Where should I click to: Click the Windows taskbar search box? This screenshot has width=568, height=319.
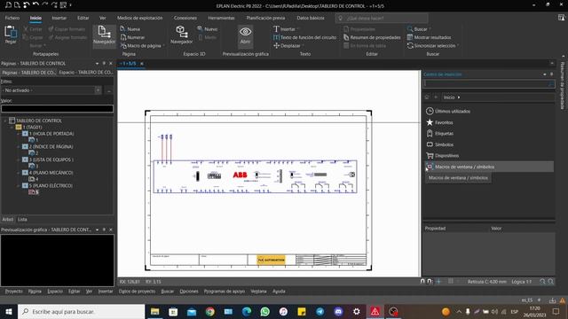click(x=81, y=311)
